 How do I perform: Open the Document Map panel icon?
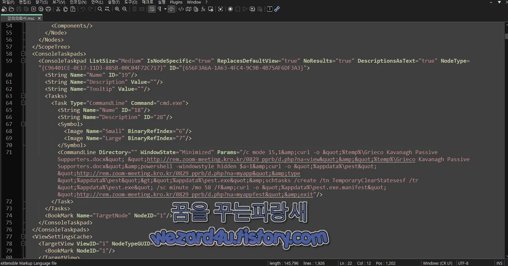tap(189, 9)
